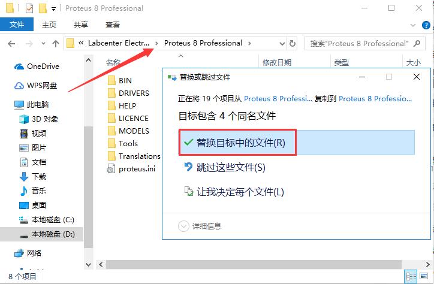Close the 替换或跳过文件 dialog
Image resolution: width=434 pixels, height=284 pixels.
(x=416, y=77)
